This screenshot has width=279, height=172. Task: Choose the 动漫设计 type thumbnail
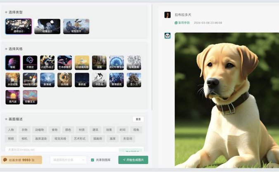(x=47, y=26)
